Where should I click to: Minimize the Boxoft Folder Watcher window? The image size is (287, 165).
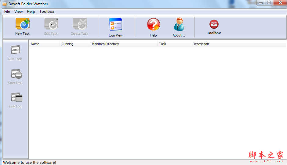click(261, 3)
